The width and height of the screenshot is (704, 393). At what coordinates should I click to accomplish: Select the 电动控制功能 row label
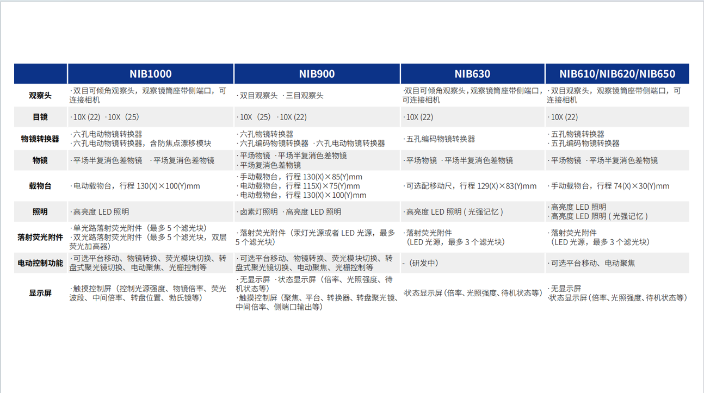tap(40, 263)
